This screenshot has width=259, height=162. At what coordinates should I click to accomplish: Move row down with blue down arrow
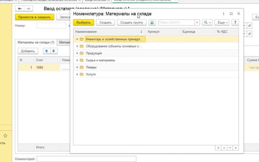[54, 51]
